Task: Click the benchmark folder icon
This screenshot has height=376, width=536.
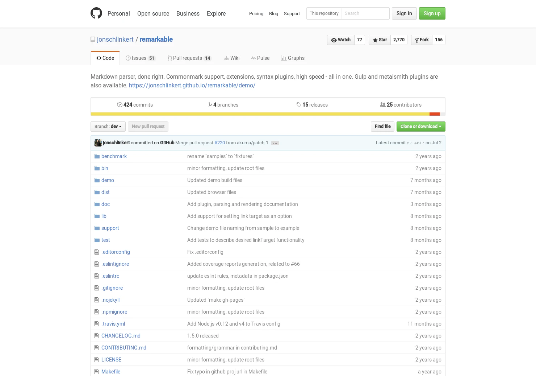Action: click(97, 156)
